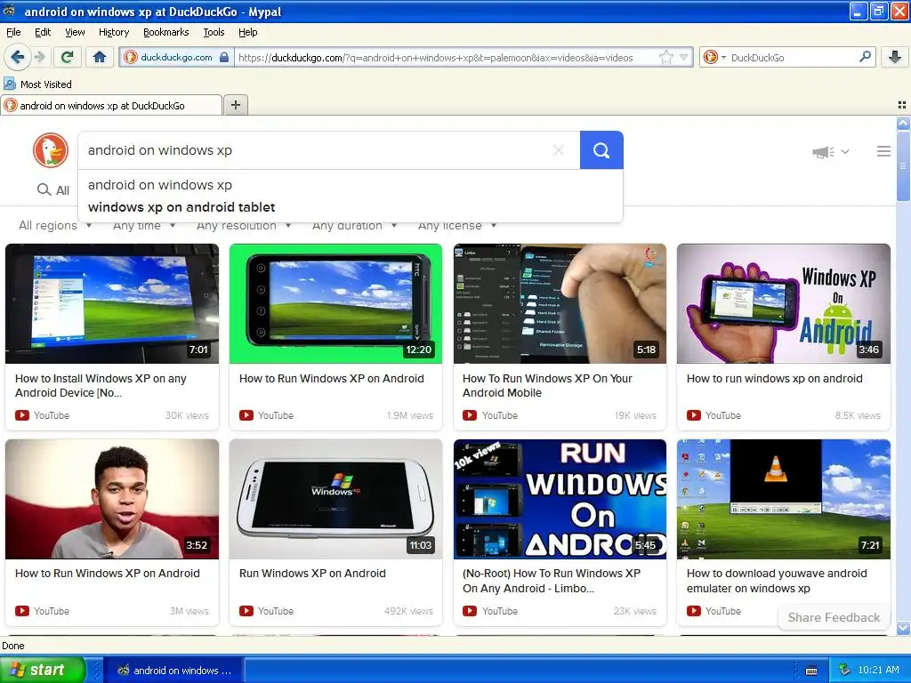The height and width of the screenshot is (683, 911).
Task: Expand the Any resolution filter
Action: tap(244, 225)
